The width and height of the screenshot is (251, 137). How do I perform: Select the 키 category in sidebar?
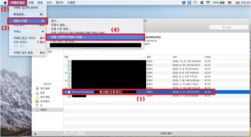point(42,105)
